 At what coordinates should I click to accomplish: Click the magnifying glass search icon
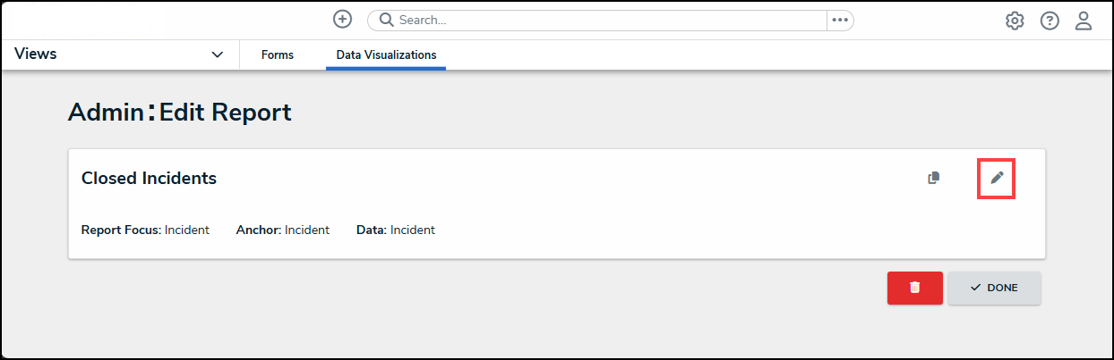(x=387, y=20)
